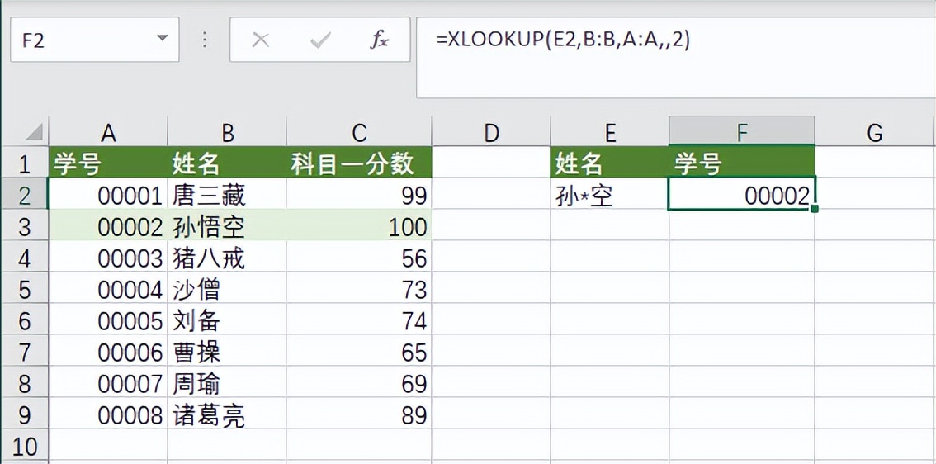The width and height of the screenshot is (936, 464).
Task: Select cell containing 猪八戒
Action: point(227,256)
